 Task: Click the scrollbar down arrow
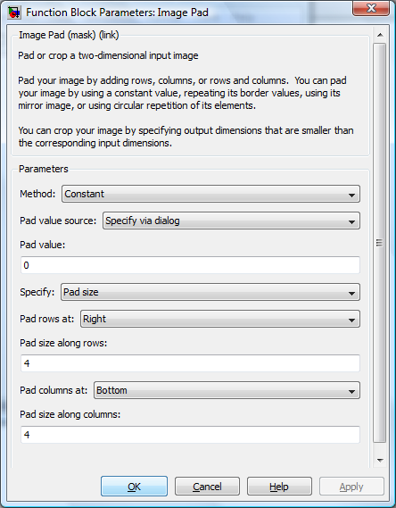pyautogui.click(x=380, y=460)
